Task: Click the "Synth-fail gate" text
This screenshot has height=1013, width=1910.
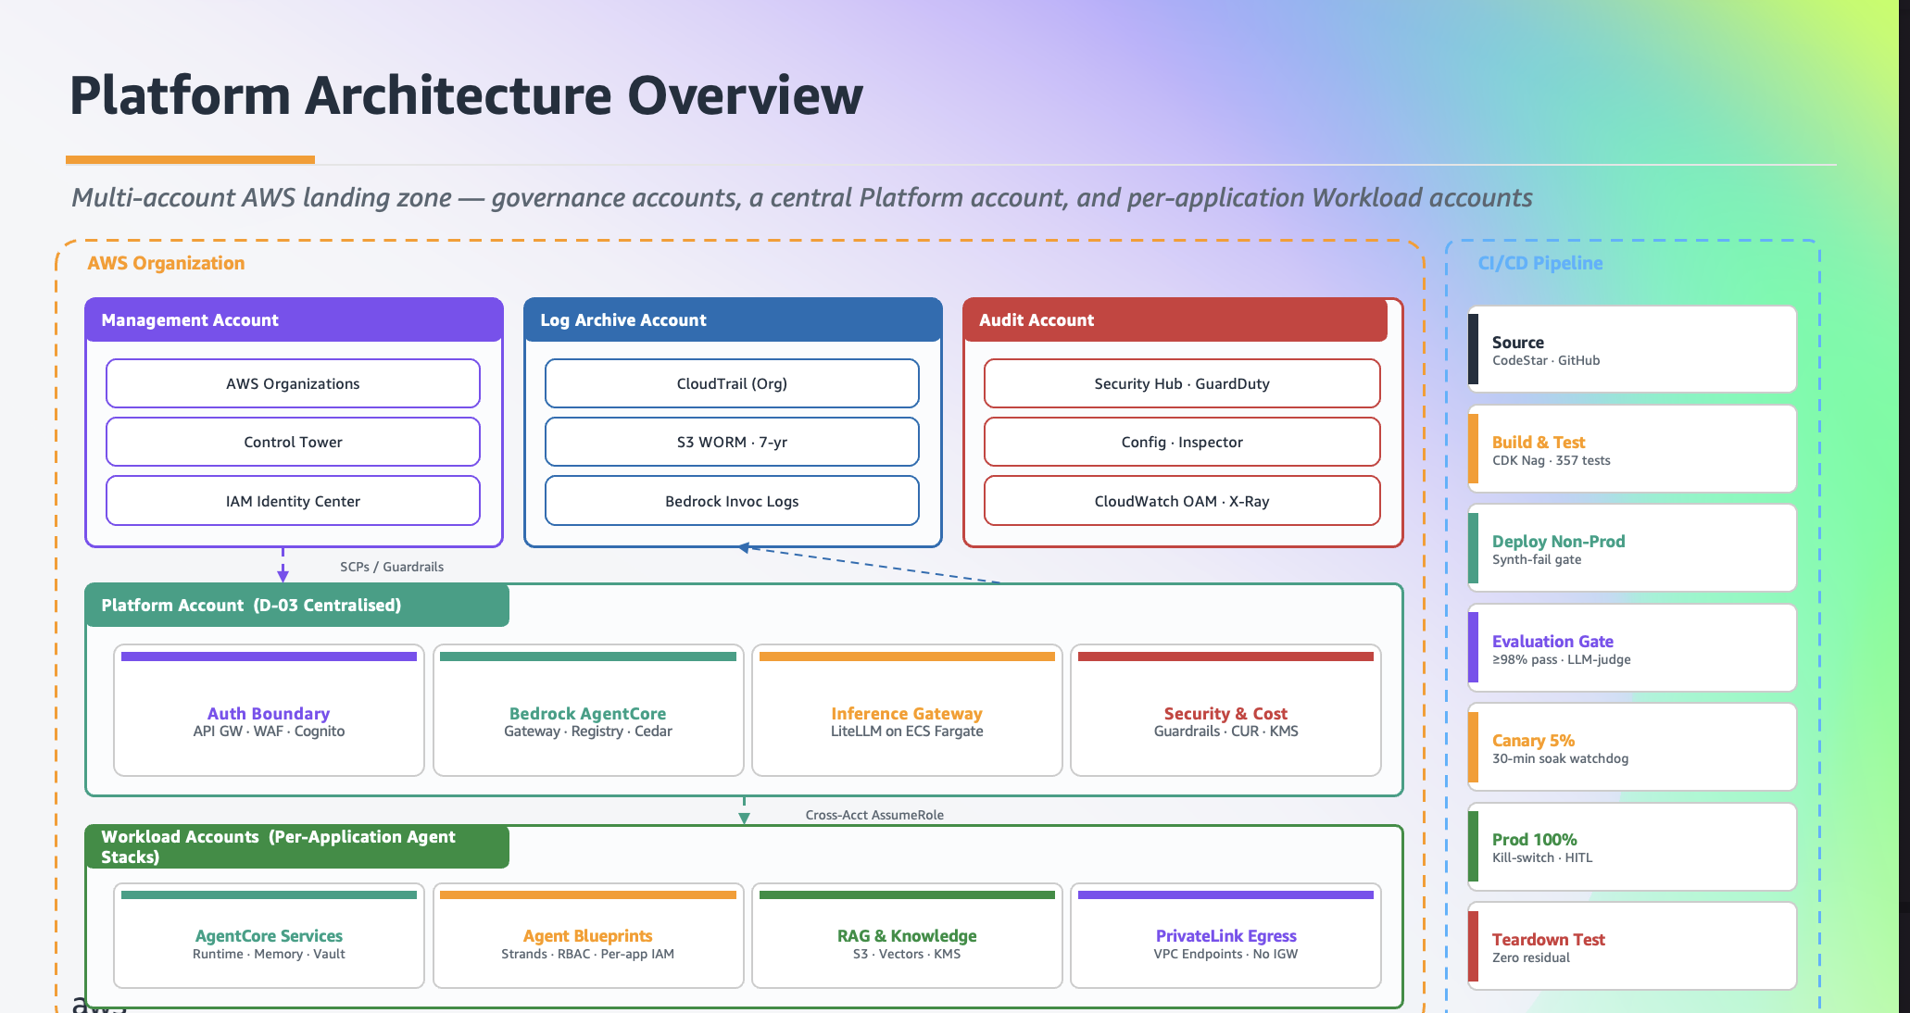Action: pyautogui.click(x=1537, y=559)
